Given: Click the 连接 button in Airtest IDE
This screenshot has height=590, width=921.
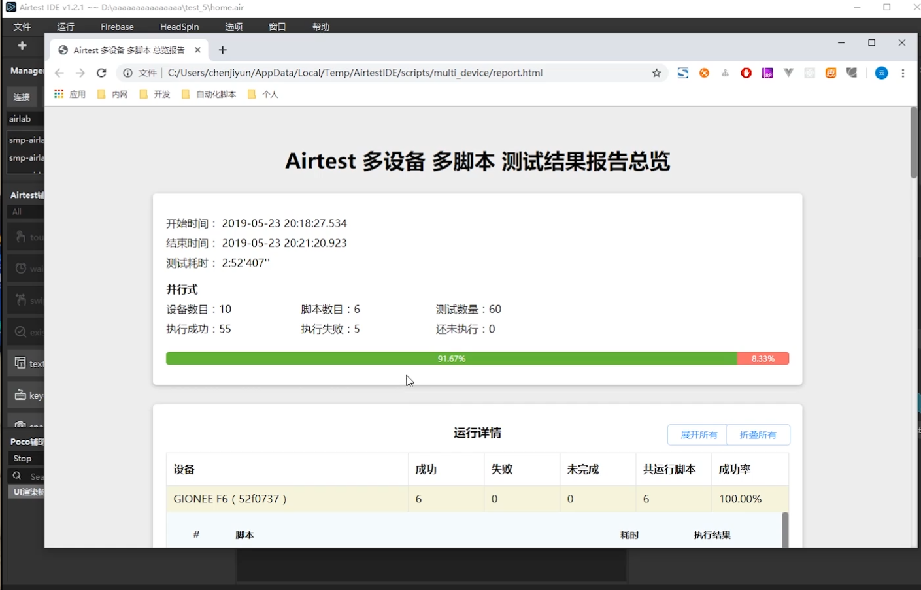Looking at the screenshot, I should coord(22,97).
